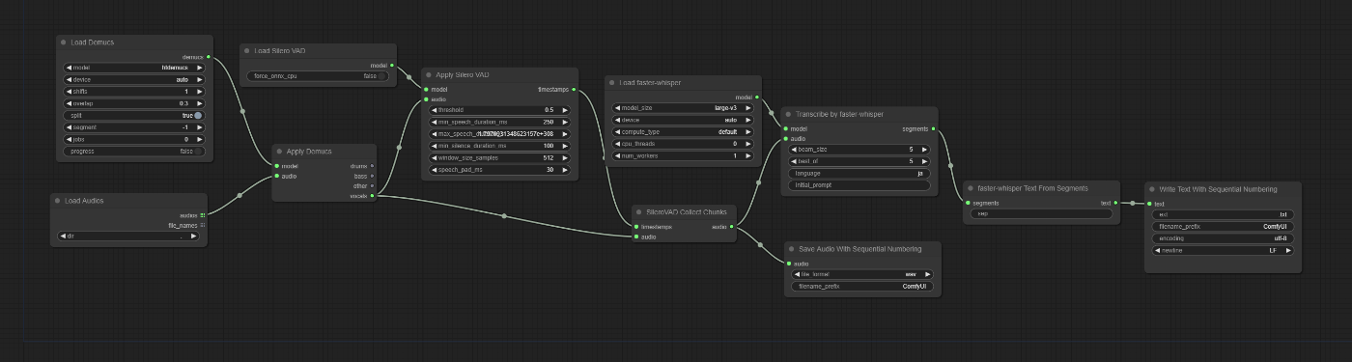Increase the shifts value in Load Demucs

pos(199,91)
